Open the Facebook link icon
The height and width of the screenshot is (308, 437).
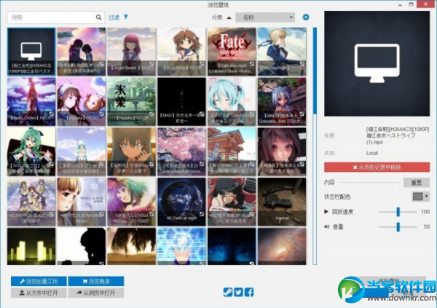(249, 292)
